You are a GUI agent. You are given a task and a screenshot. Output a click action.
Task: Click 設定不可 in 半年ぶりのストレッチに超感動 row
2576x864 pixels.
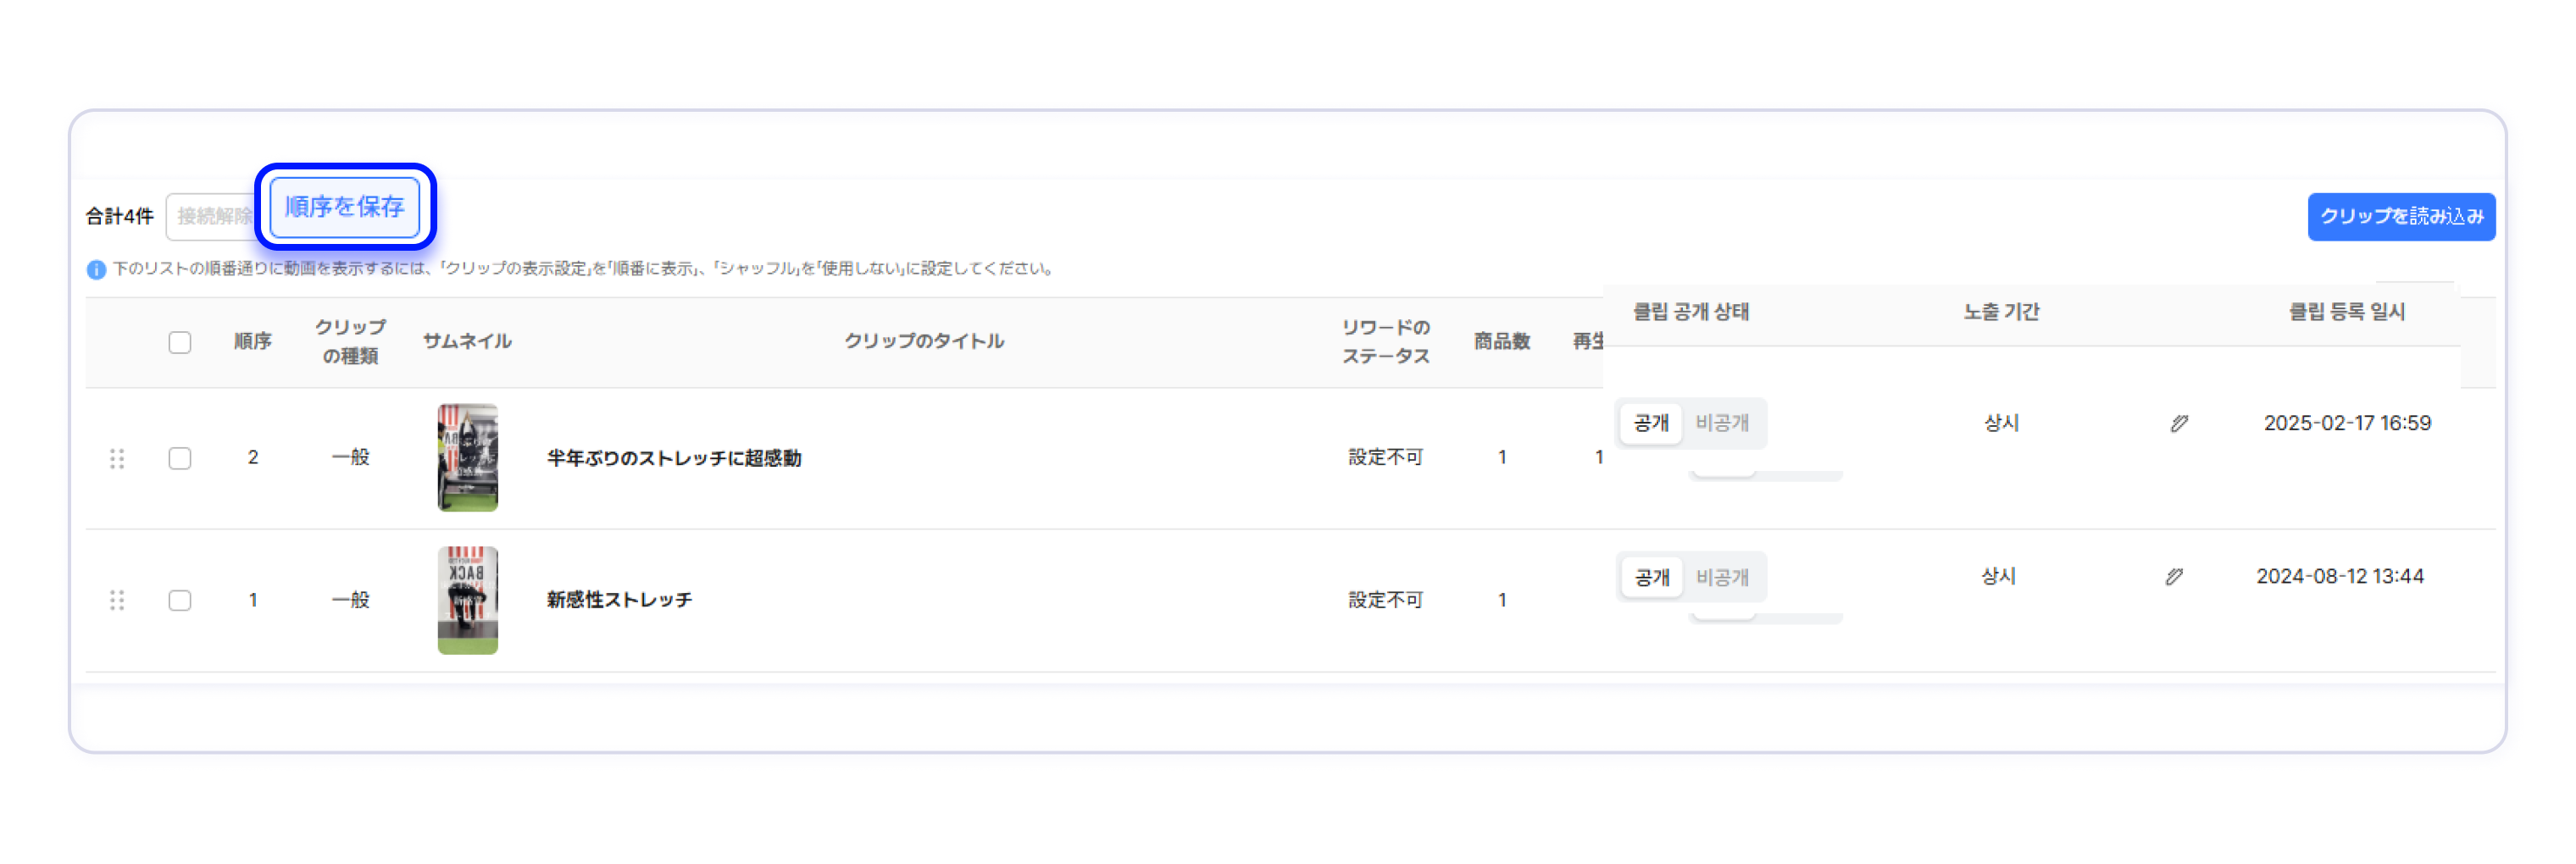(x=1385, y=458)
